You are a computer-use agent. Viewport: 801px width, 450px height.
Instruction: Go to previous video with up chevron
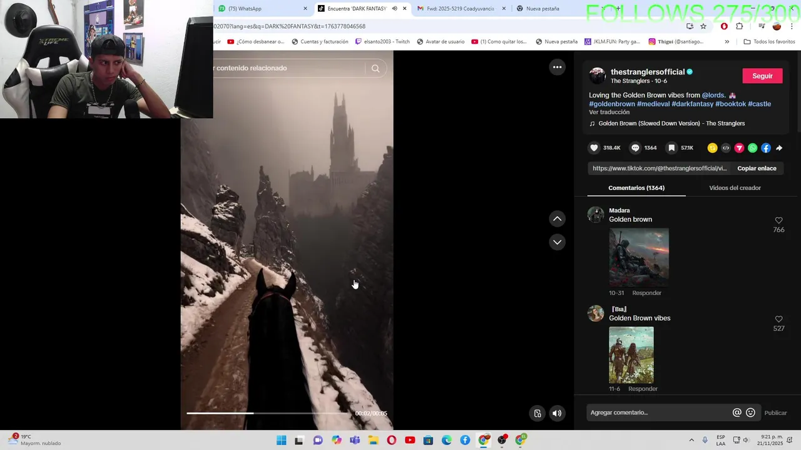(x=557, y=219)
